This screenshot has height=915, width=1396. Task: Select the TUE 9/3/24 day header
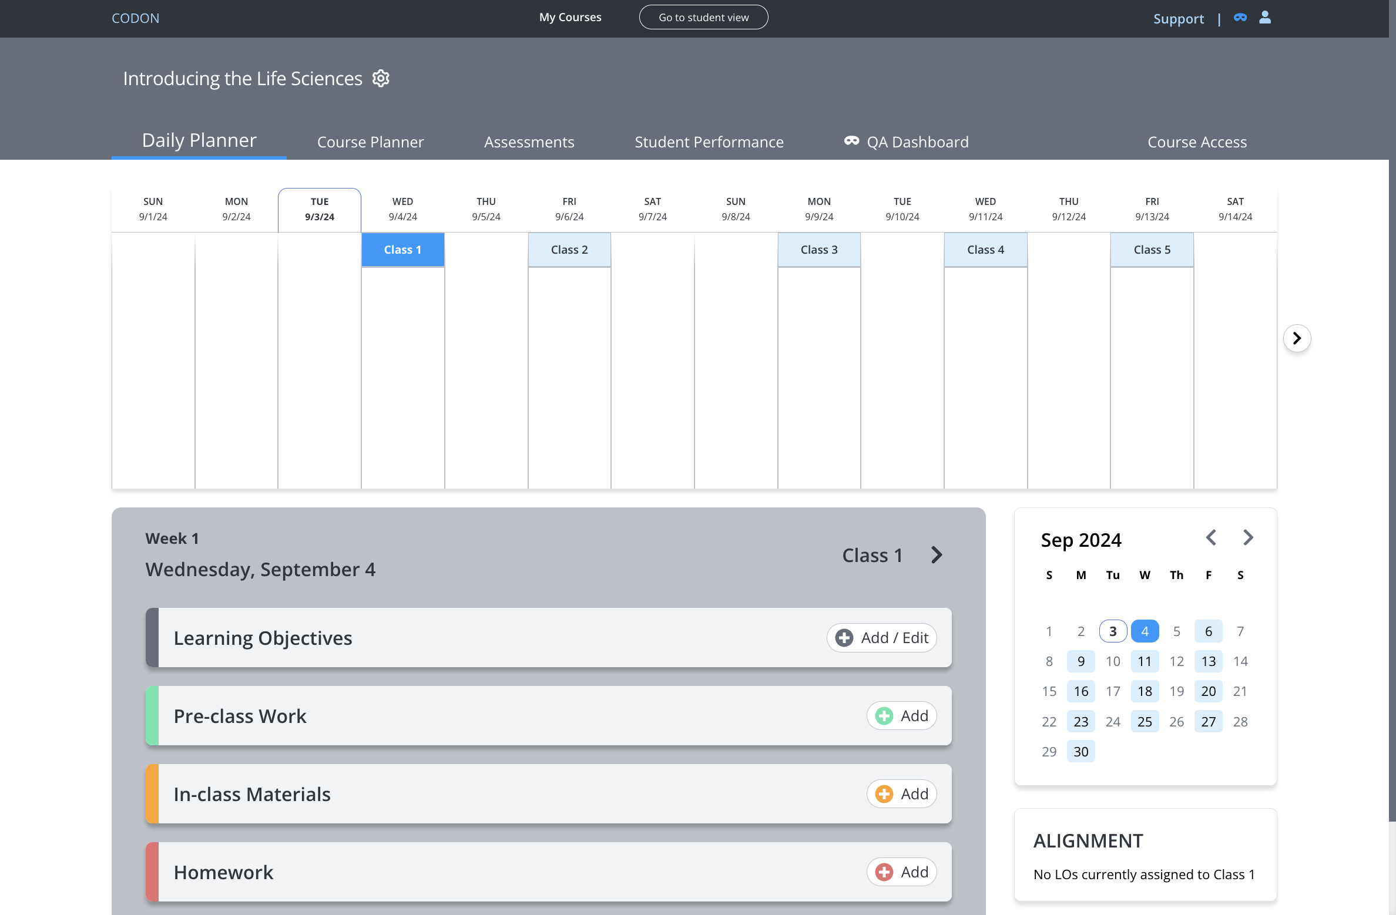click(319, 209)
